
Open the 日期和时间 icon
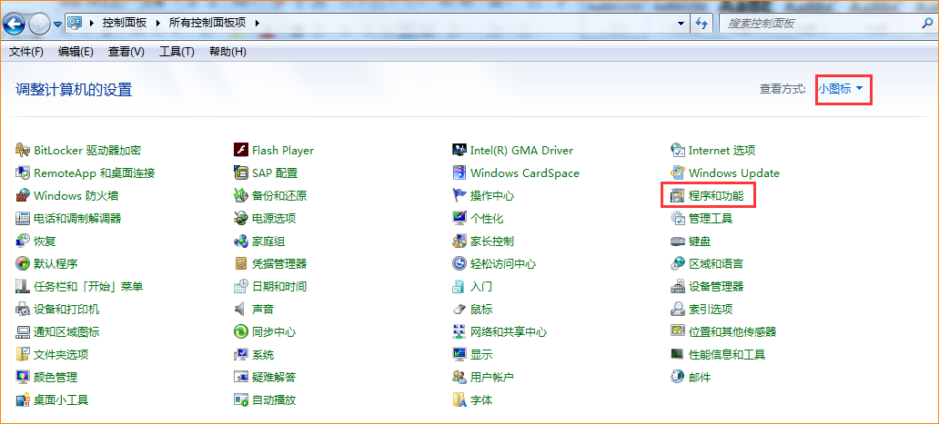[241, 287]
